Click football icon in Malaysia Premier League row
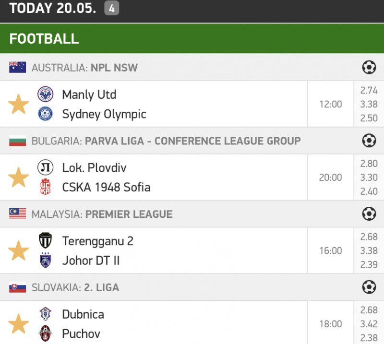Image resolution: width=384 pixels, height=344 pixels. click(x=369, y=214)
